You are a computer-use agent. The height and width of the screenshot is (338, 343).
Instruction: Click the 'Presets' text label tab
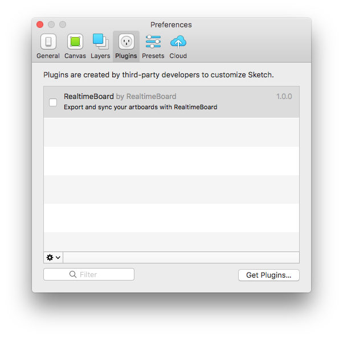click(153, 56)
